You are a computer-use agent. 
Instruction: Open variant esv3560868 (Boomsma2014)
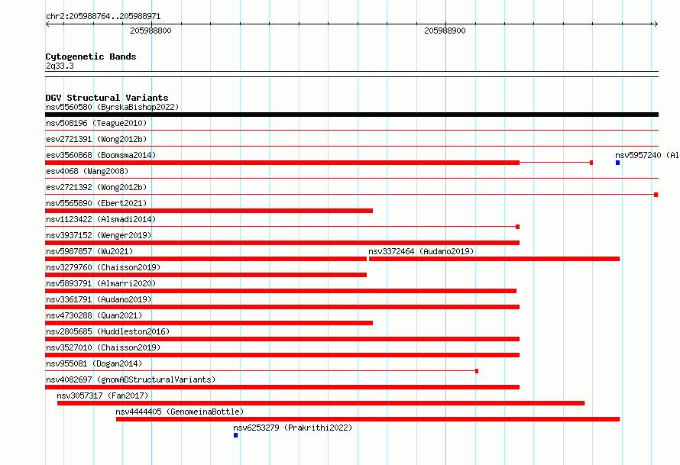pos(101,155)
